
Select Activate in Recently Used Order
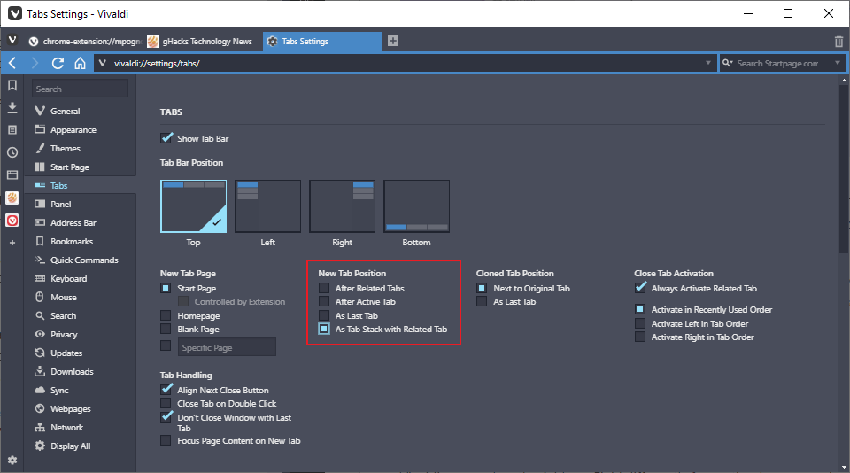pos(640,309)
